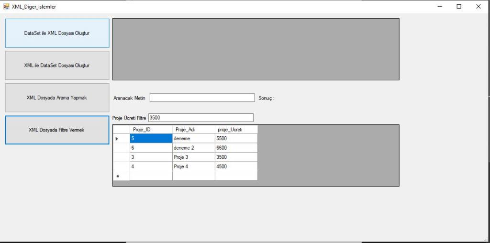Maximize the XML_Diger_Islemler window
This screenshot has height=243, width=490.
pyautogui.click(x=459, y=6)
